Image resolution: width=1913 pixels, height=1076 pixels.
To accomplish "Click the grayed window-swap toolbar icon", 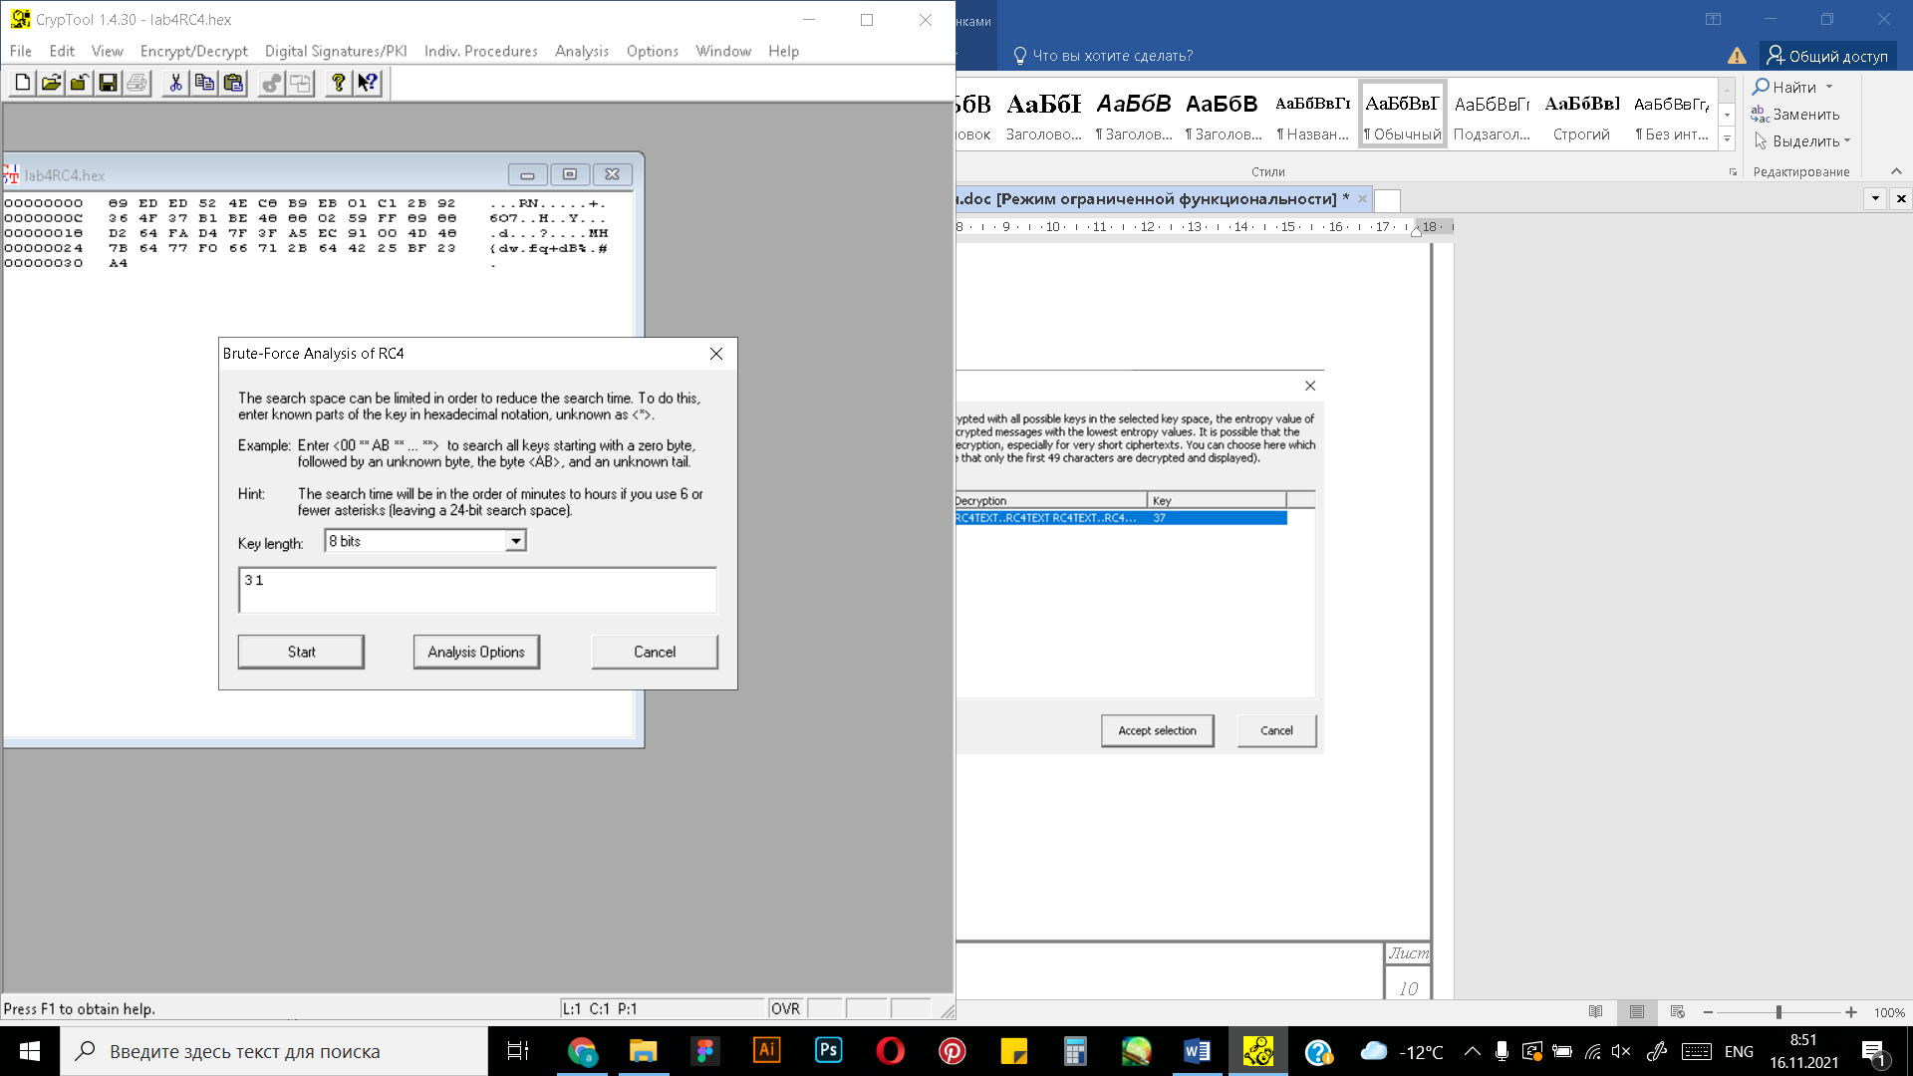I will coord(300,83).
